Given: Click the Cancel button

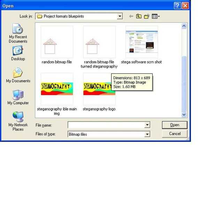Looking at the screenshot, I should (x=175, y=134).
